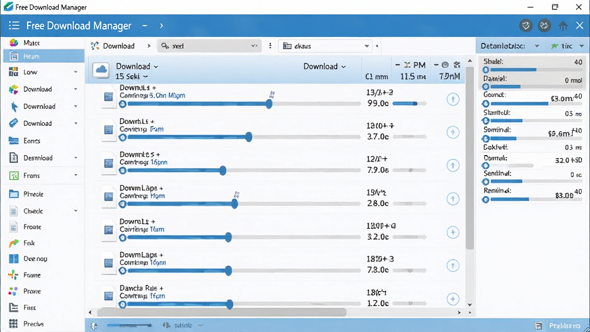
Task: Select the Heam sidebar entry
Action: (x=44, y=56)
